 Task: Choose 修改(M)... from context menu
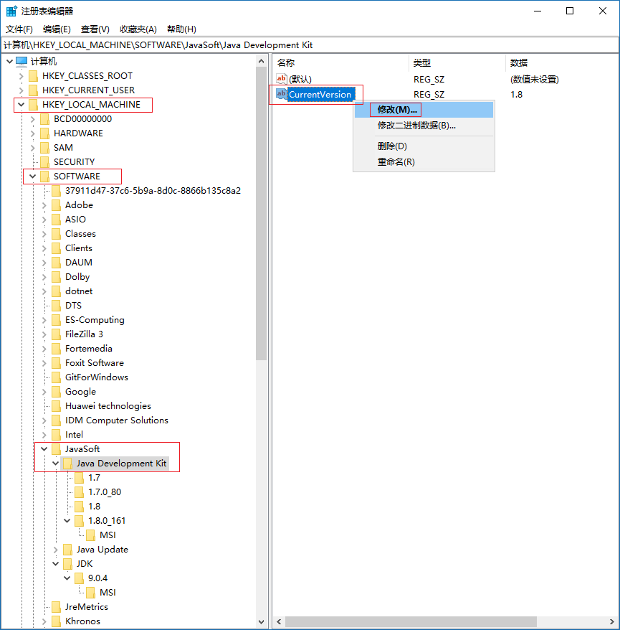[x=424, y=110]
